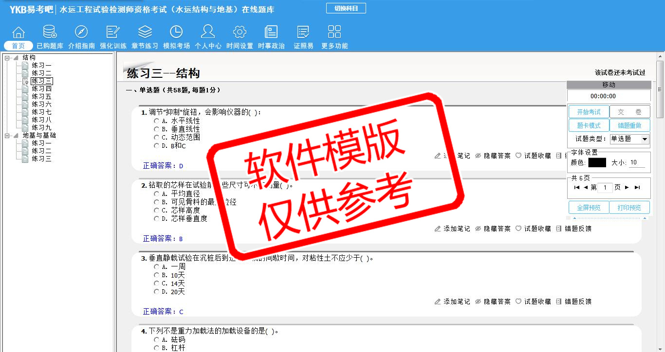Open 练习五 under 结构 in the tree
Viewport: 665px width, 352px height.
tap(41, 97)
